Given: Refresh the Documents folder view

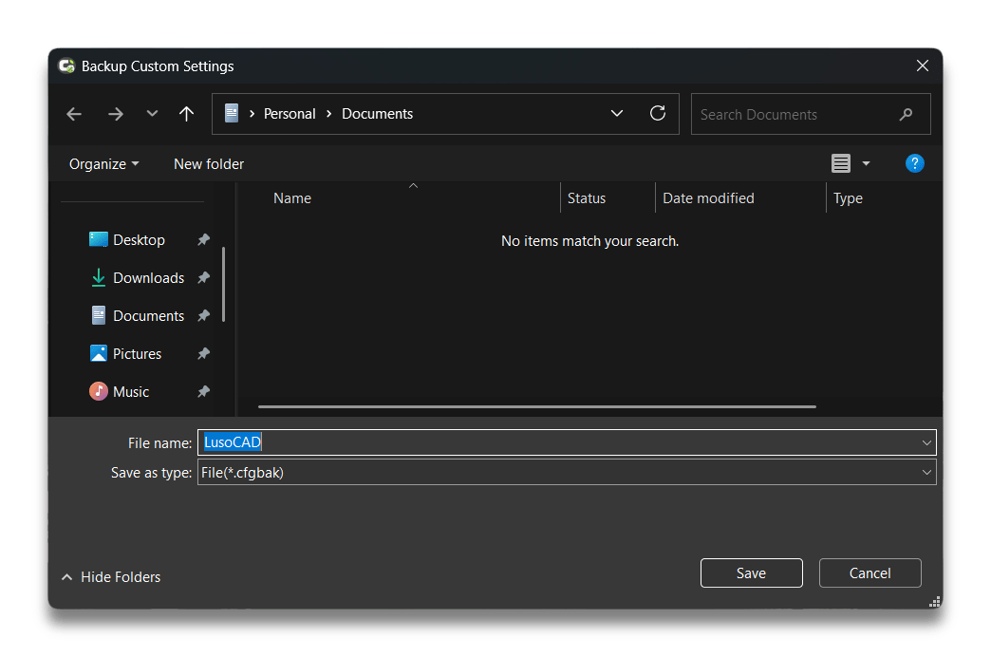Looking at the screenshot, I should point(658,113).
